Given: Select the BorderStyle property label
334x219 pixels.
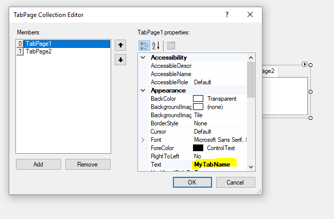Looking at the screenshot, I should point(165,123).
